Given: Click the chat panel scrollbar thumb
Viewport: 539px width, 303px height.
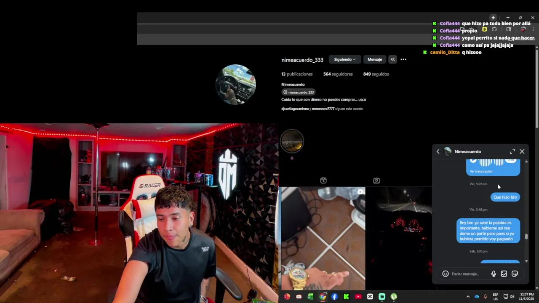Looking at the screenshot, I should [x=526, y=237].
